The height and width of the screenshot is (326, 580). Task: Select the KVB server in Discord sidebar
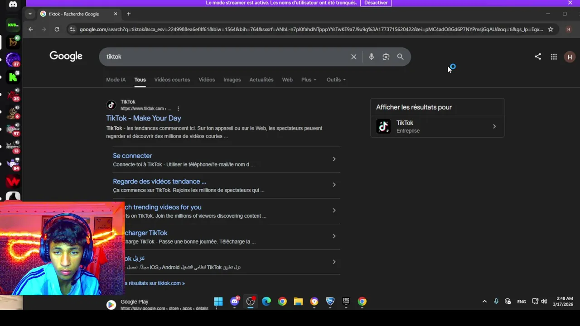click(x=13, y=25)
